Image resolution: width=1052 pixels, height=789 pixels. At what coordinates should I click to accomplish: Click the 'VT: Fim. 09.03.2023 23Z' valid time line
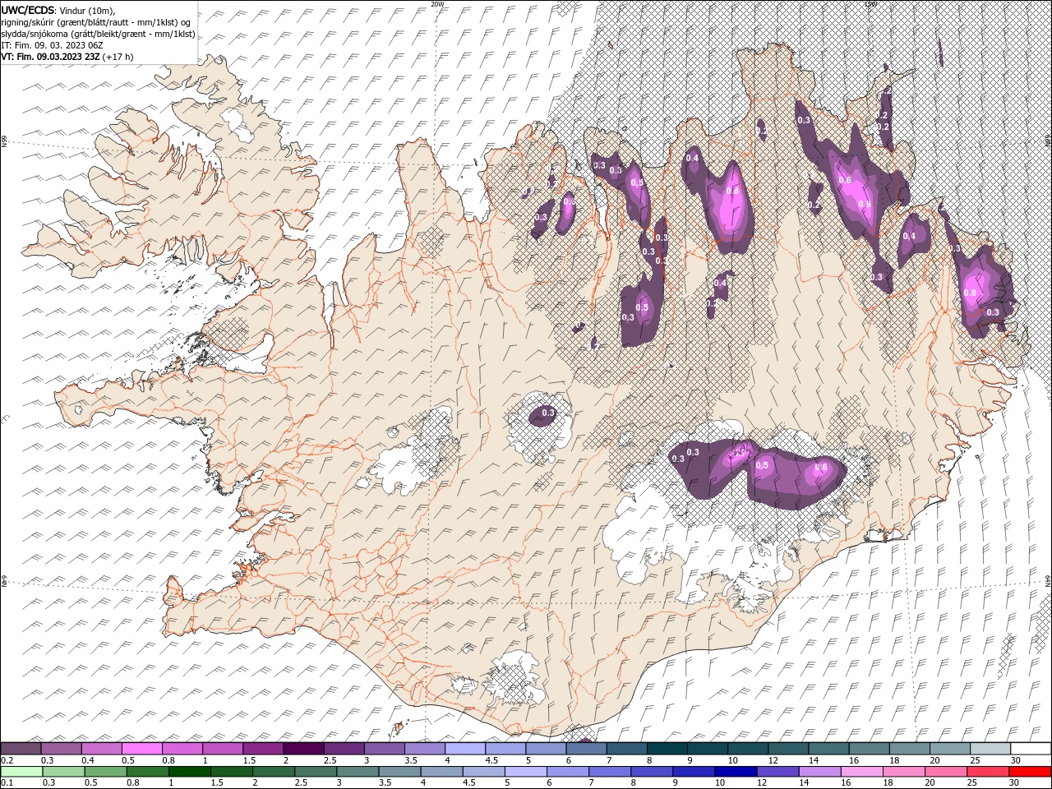click(67, 57)
